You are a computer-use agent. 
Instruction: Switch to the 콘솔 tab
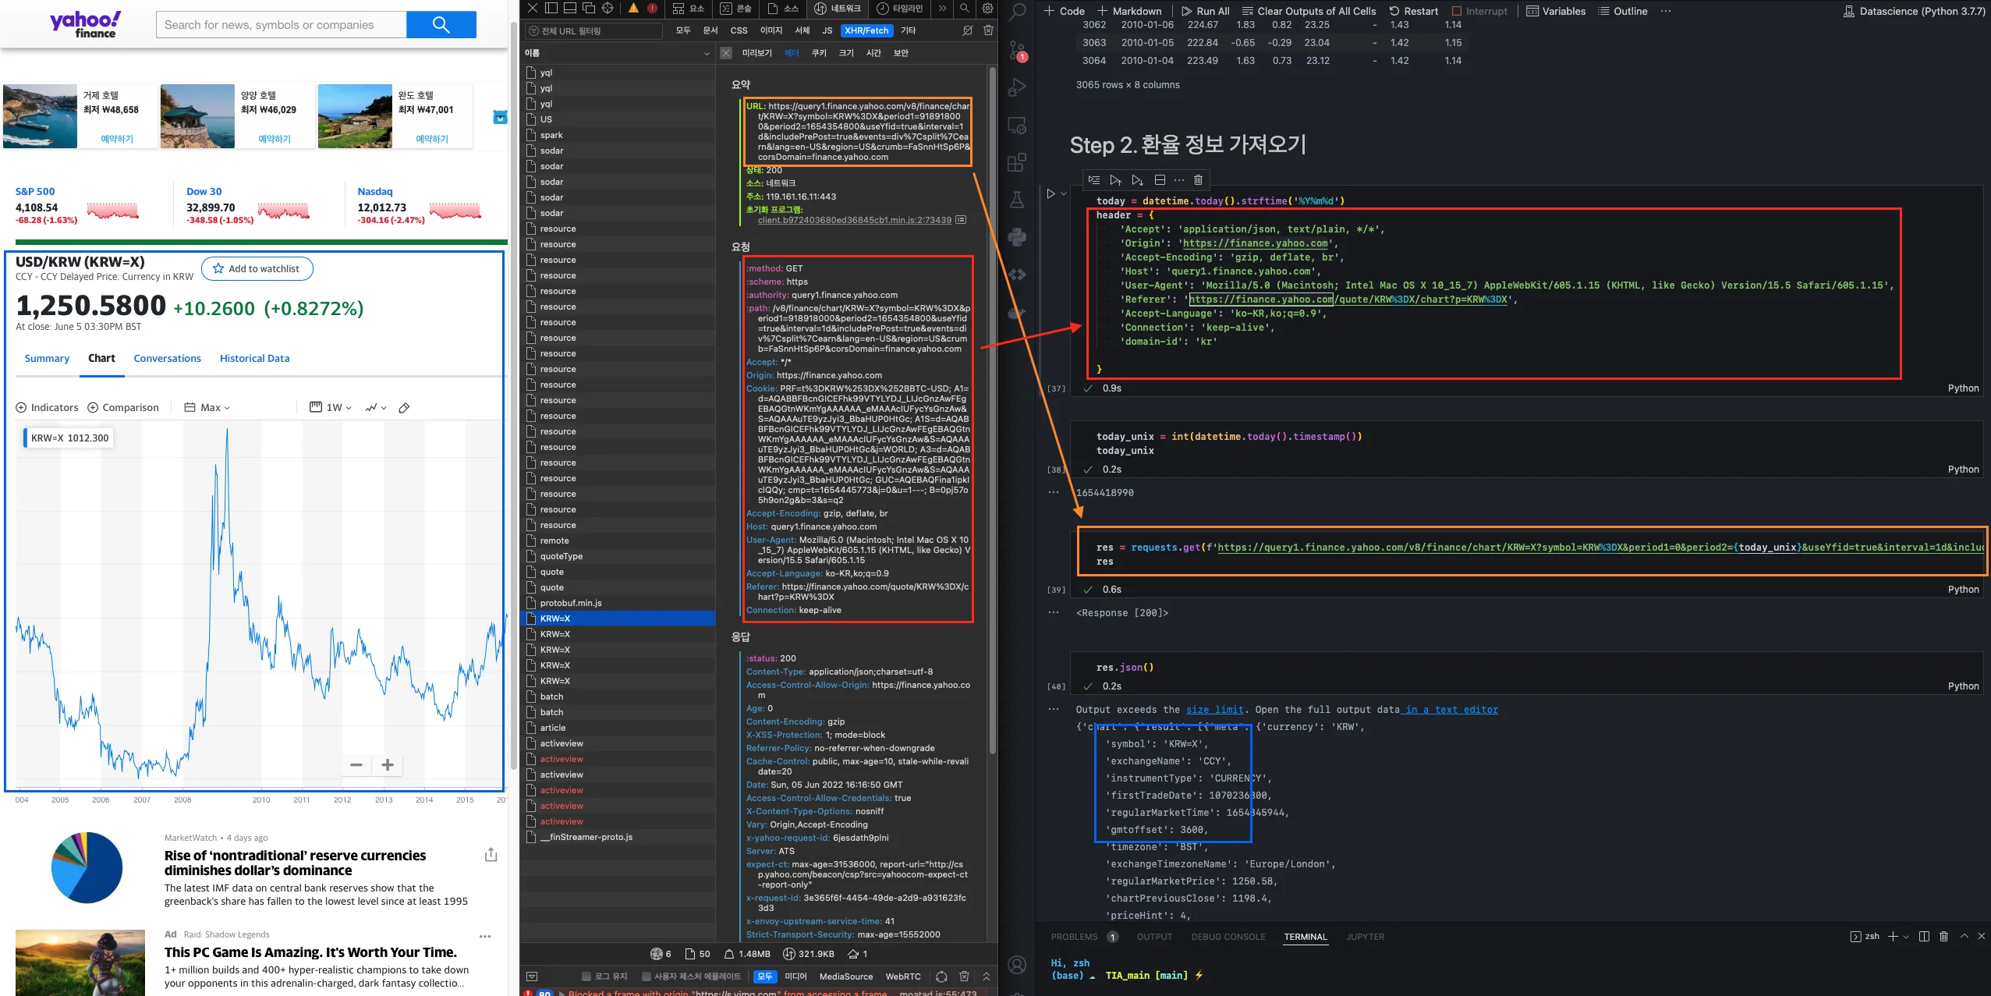click(x=736, y=9)
